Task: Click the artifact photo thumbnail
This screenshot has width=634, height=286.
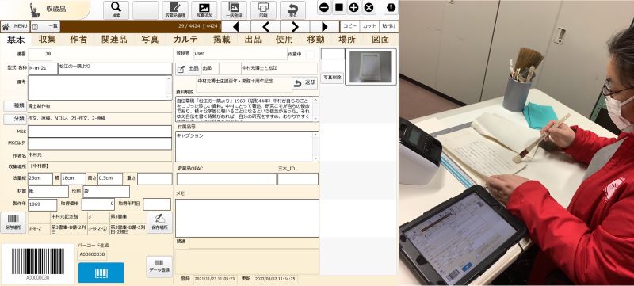Action: (371, 67)
